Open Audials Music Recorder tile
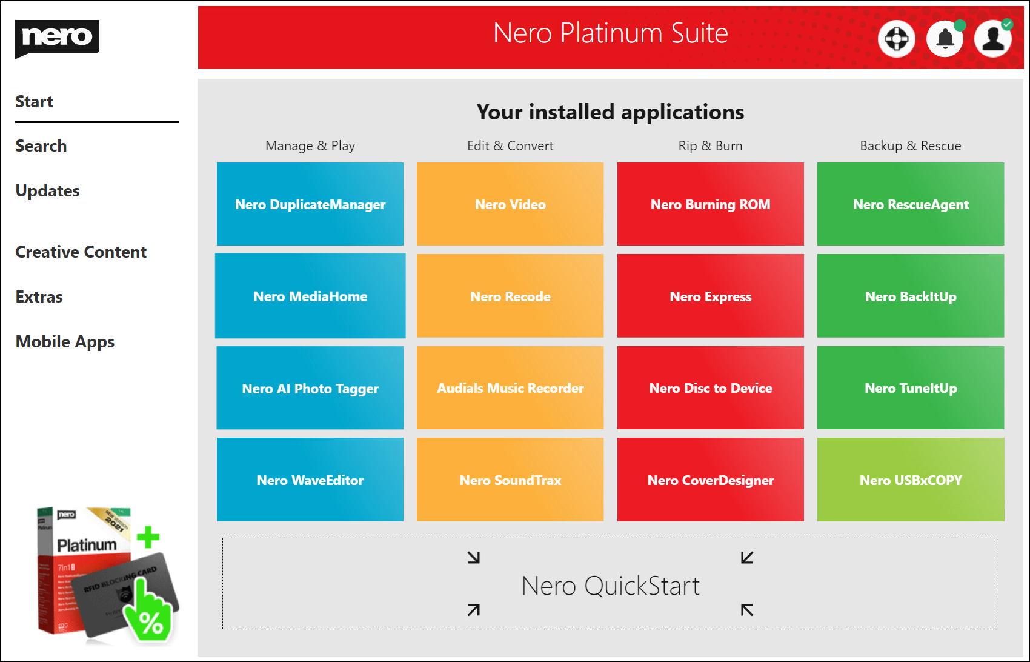1030x662 pixels. (510, 388)
